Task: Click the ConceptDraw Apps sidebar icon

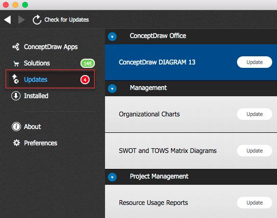Action: tap(16, 47)
